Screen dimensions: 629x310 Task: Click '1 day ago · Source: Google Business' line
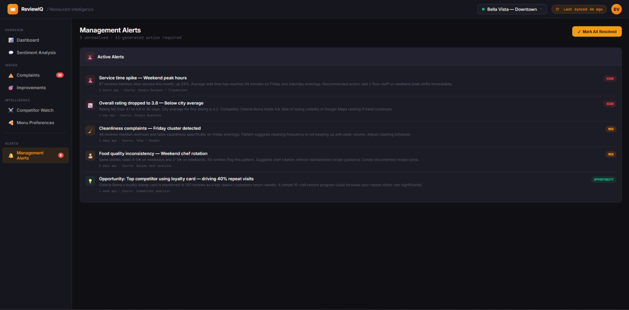[x=130, y=115]
